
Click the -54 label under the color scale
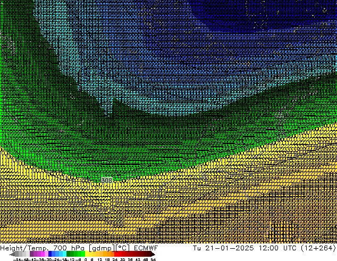click(17, 260)
